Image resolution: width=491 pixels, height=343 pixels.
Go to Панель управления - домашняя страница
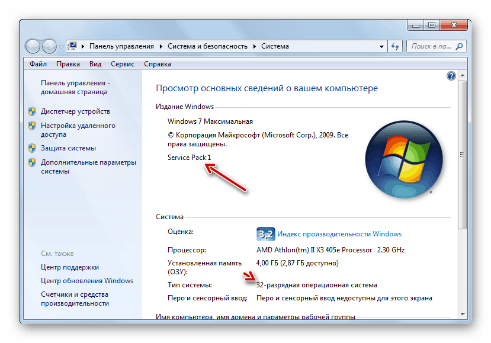(x=75, y=88)
